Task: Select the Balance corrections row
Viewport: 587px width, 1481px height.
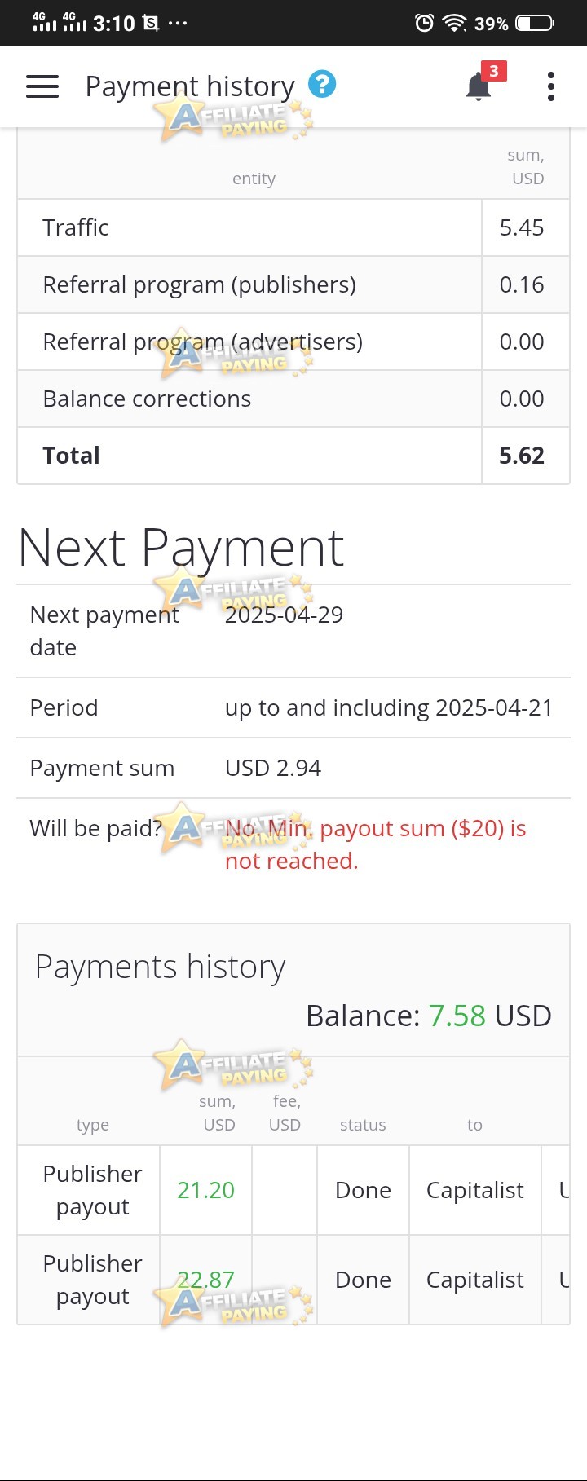Action: (293, 399)
